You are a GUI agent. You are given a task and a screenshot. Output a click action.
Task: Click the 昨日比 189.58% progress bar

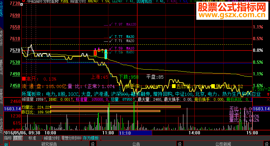(x=105, y=111)
